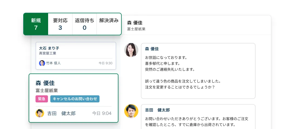Screen dimensions: 292x129
Task: Click the line 注文を変更することはできるでしょうか？
Action: click(x=180, y=87)
